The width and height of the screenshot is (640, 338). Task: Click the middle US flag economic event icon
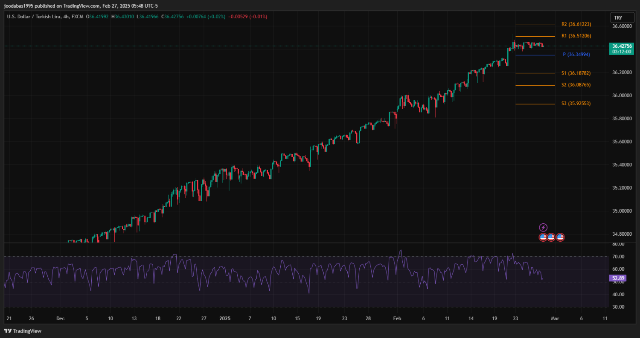(x=551, y=237)
